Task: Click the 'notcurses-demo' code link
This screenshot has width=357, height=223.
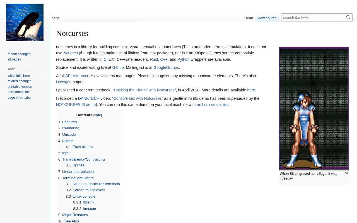Action: (x=213, y=105)
